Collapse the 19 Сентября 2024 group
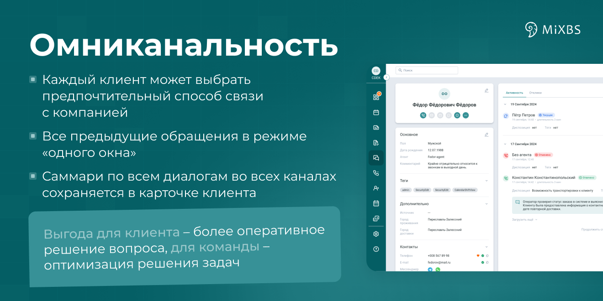Screen dimensions: 603x301 (505, 104)
